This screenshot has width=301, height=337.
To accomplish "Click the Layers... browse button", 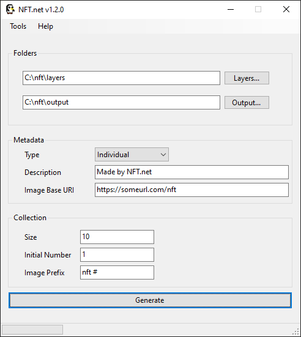I will point(247,78).
